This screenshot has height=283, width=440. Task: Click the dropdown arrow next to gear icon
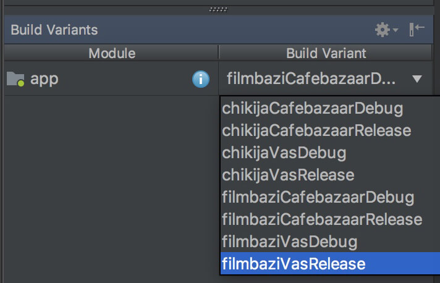(x=396, y=30)
